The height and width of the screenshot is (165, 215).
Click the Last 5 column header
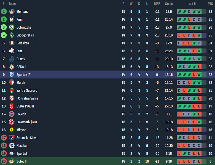(x=191, y=4)
